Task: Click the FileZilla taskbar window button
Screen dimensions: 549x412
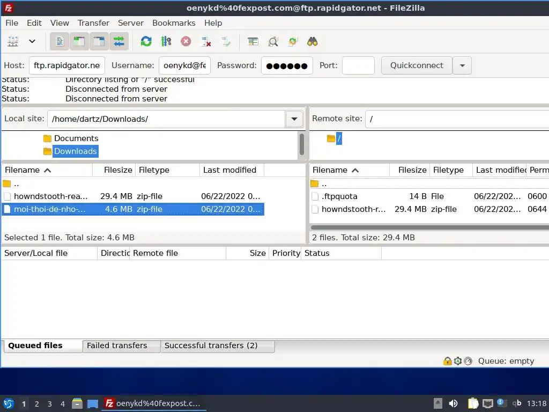Action: [154, 403]
